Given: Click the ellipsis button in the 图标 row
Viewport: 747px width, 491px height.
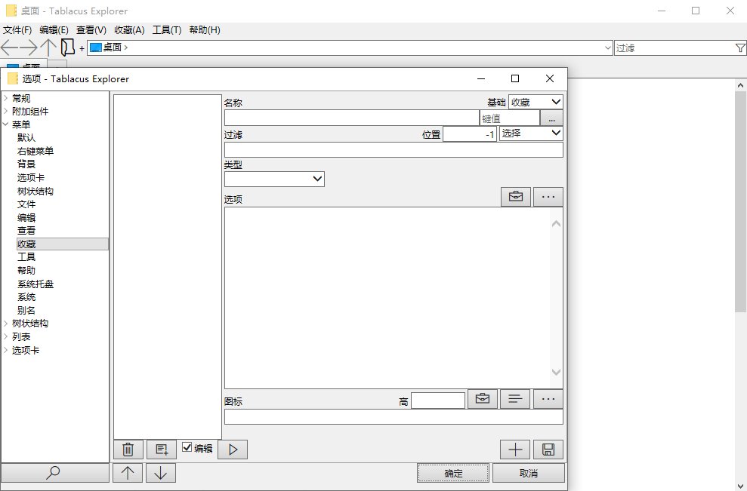Looking at the screenshot, I should [548, 399].
